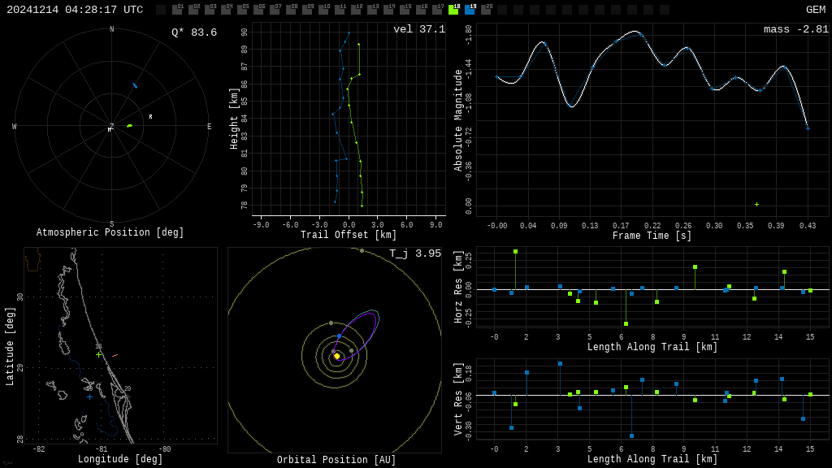832x468 pixels.
Task: Click the blue station 19 cross on map
Action: (89, 396)
